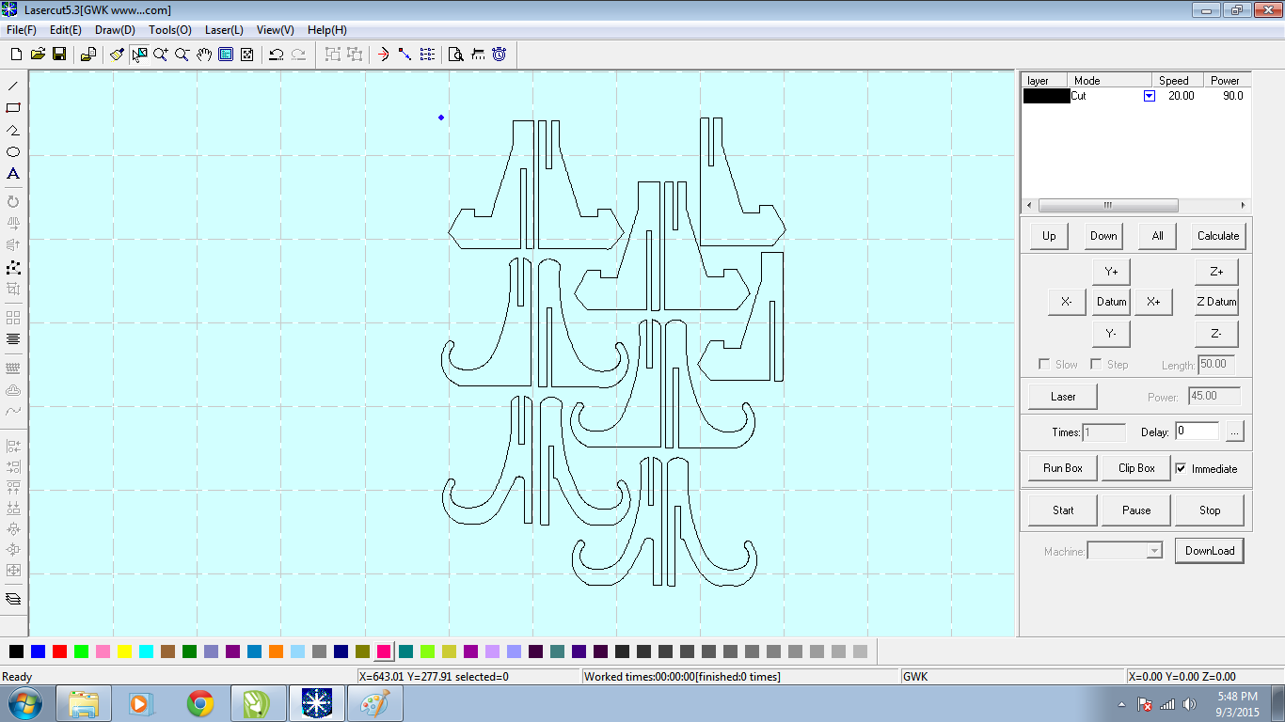This screenshot has width=1285, height=722.
Task: Click the Pause button
Action: click(x=1136, y=510)
